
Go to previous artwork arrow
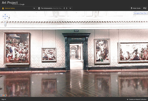(x=64, y=8)
